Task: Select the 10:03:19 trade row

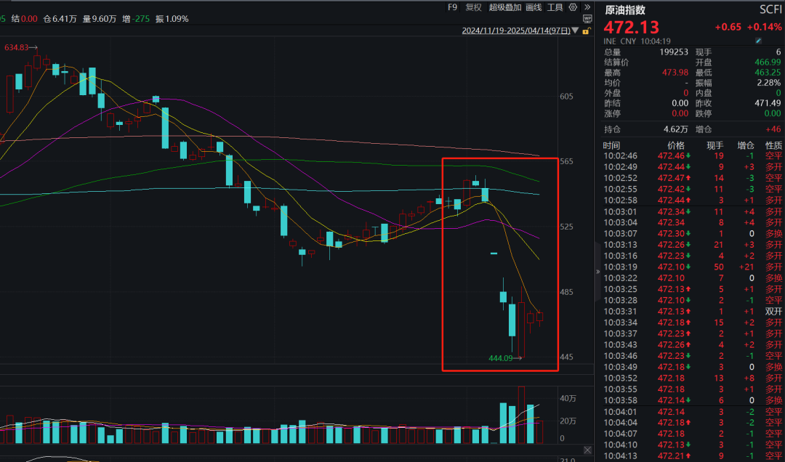Action: (x=689, y=267)
